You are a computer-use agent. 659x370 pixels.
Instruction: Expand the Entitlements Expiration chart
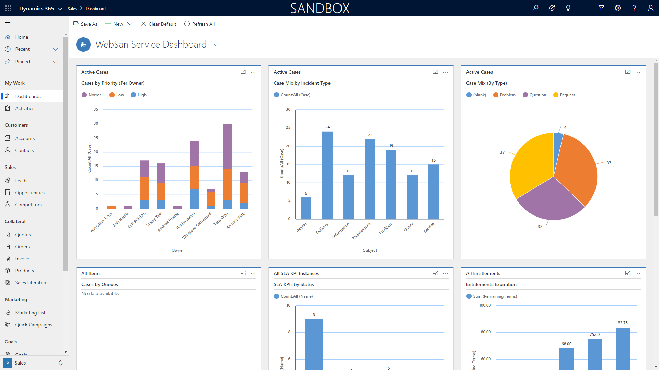[628, 273]
